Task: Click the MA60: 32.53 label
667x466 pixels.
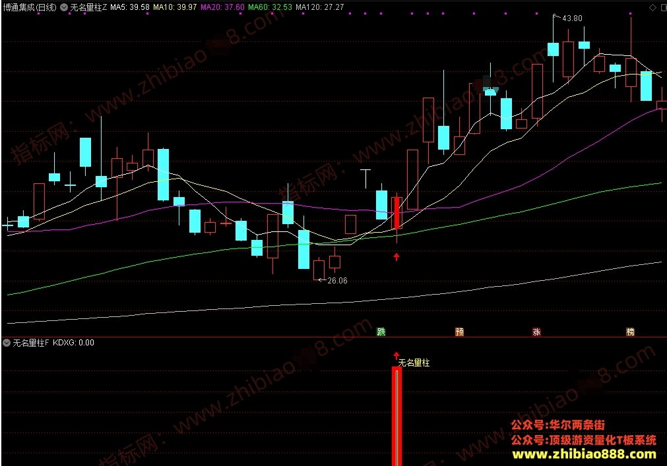Action: click(270, 7)
